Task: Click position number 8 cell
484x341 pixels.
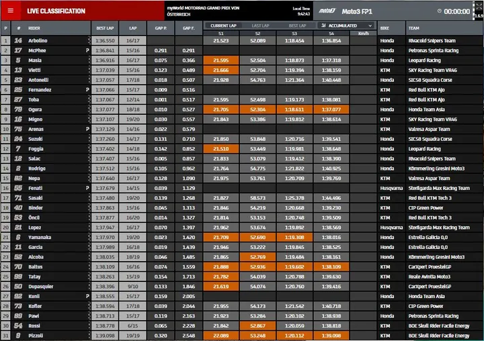Action: [5, 109]
